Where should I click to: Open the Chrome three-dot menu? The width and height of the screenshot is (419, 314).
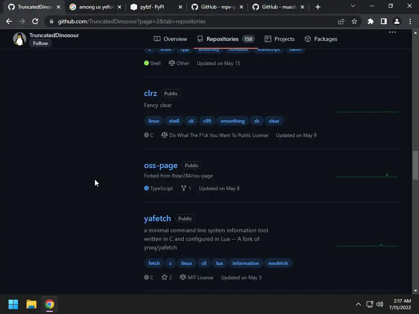410,21
